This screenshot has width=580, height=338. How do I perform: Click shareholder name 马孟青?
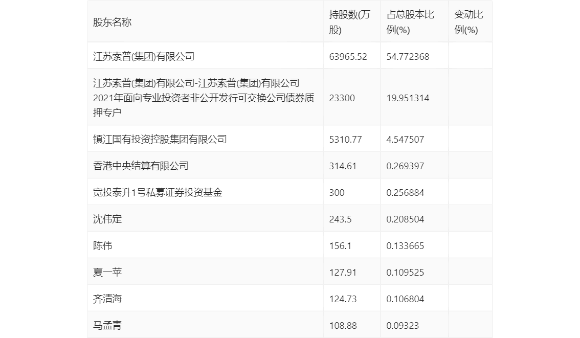107,326
